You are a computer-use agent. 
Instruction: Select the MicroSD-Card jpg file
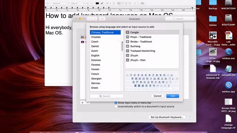coord(213,38)
